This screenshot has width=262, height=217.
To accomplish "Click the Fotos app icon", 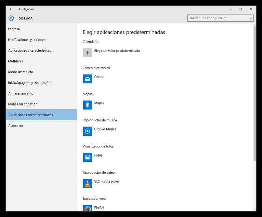I will coord(87,157).
